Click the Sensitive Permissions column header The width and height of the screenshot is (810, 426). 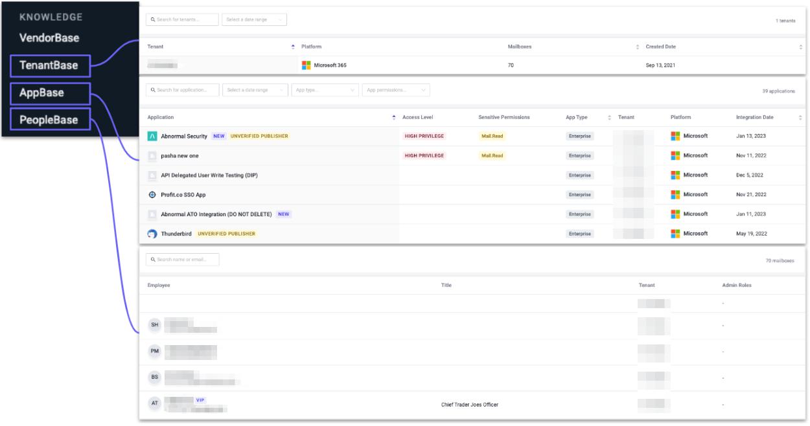point(504,117)
